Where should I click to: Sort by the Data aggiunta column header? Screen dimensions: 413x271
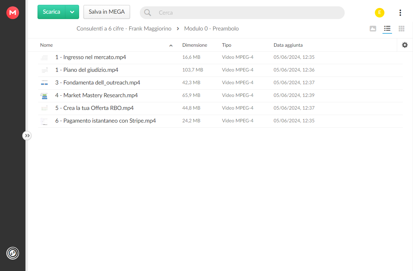[x=288, y=45]
